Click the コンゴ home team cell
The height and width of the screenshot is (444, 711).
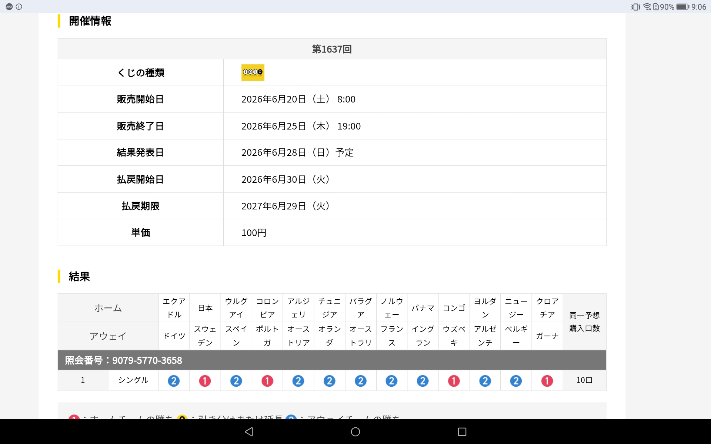454,308
